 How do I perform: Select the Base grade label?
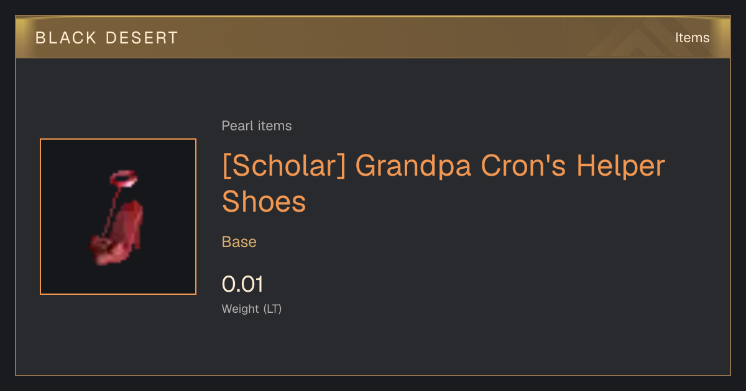239,242
